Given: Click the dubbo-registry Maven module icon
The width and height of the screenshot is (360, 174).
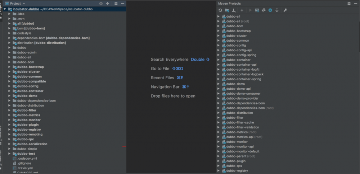Looking at the screenshot, I should (224, 170).
